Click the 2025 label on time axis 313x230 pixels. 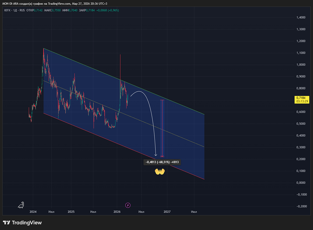coord(71,212)
